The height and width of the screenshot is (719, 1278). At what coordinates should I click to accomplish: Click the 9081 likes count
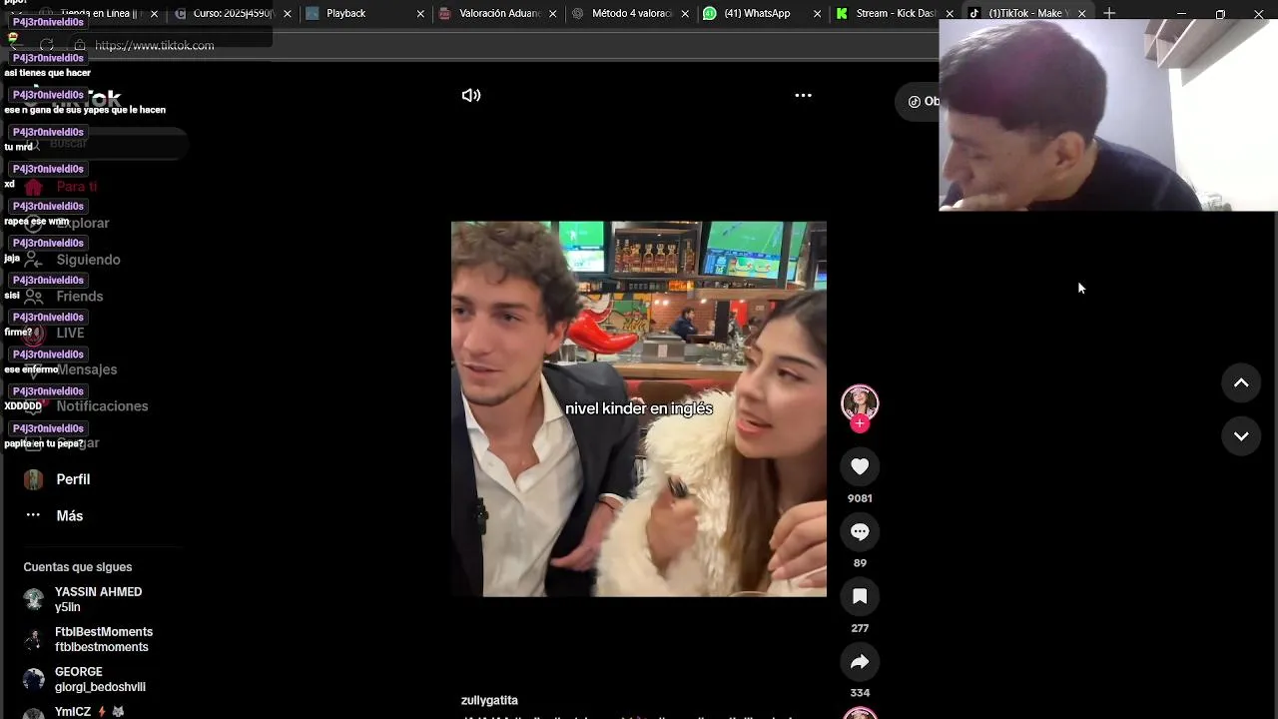[860, 498]
